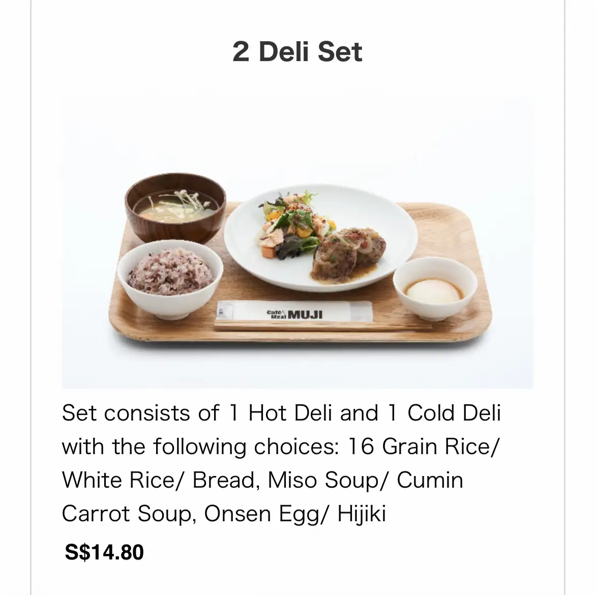Click the 16 grain rice bowl

tap(170, 279)
